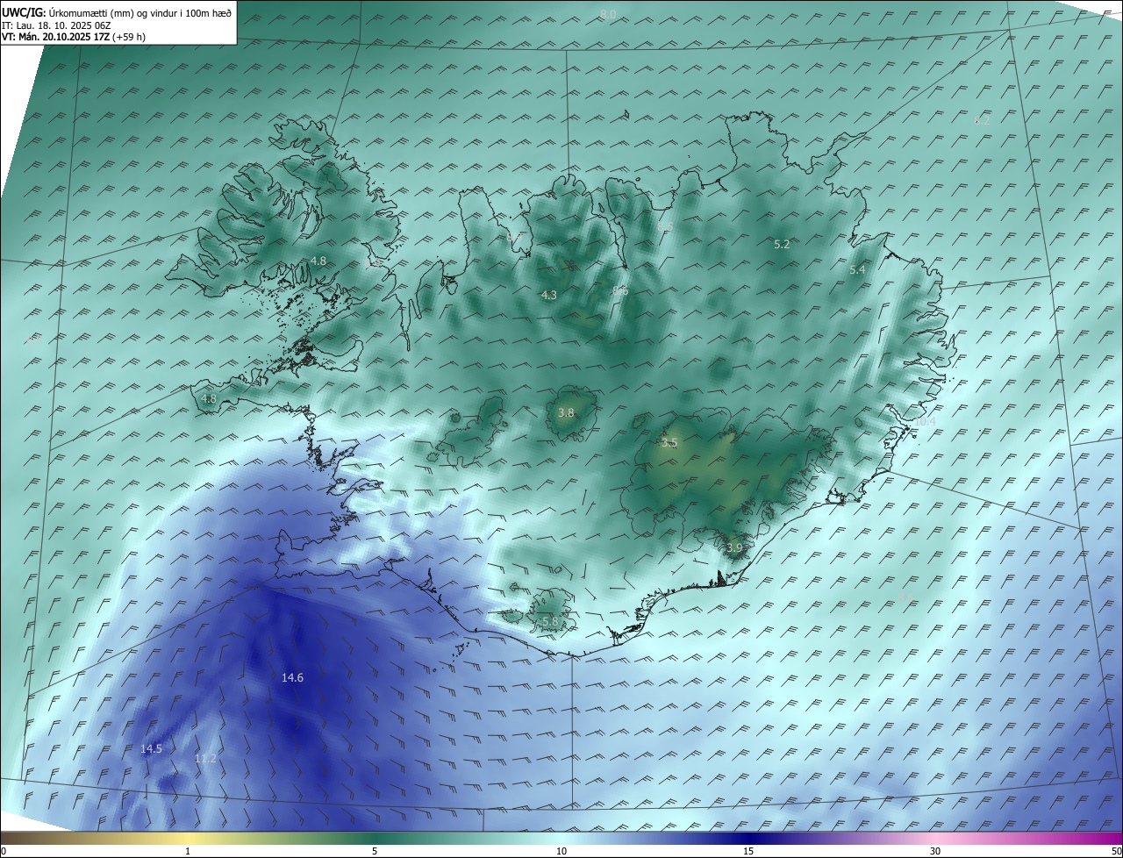Click the initial time line 'IT: Lau. 18. 10. 2025 06Z'
The height and width of the screenshot is (858, 1123).
coord(55,25)
